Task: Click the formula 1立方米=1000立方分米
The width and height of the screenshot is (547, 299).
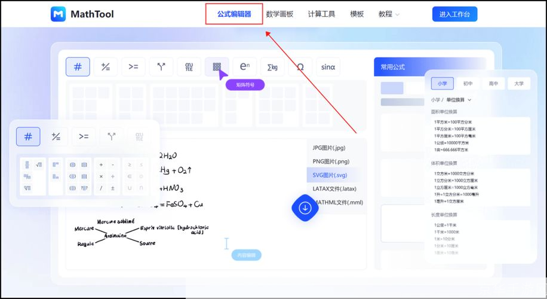Action: (x=454, y=173)
